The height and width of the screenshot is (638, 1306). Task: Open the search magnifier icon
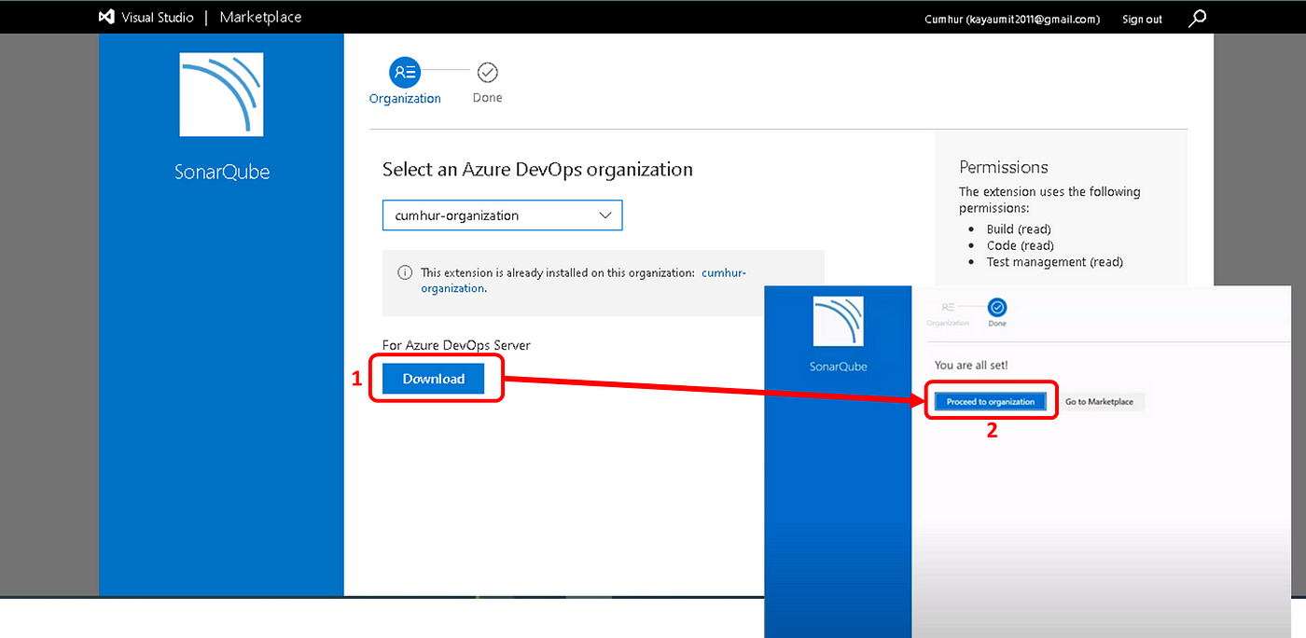(1198, 18)
